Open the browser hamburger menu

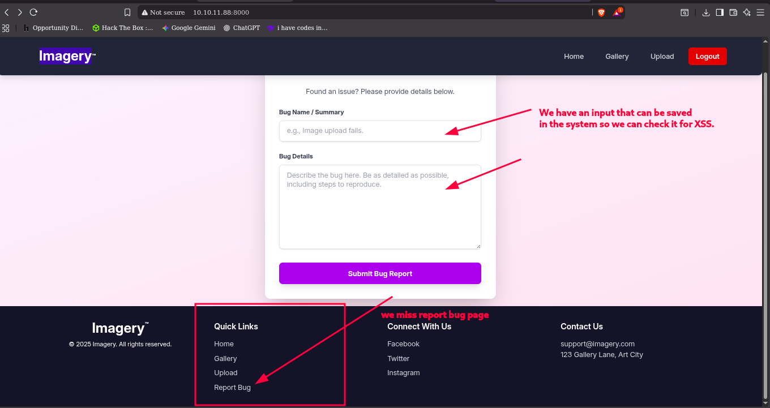point(760,12)
